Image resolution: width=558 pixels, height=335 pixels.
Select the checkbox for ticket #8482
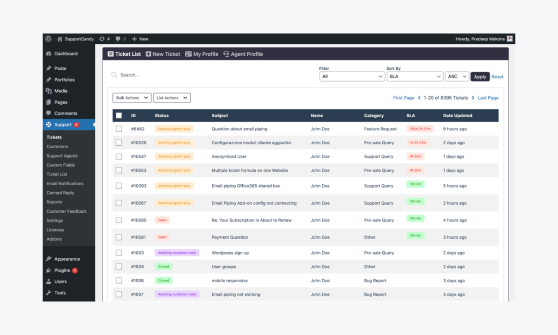coord(119,129)
